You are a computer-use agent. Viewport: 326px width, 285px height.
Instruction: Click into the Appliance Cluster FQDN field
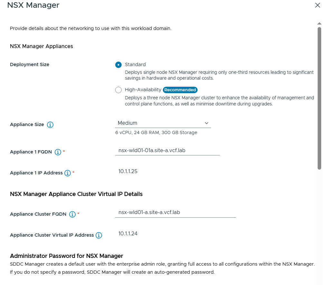[x=175, y=212]
